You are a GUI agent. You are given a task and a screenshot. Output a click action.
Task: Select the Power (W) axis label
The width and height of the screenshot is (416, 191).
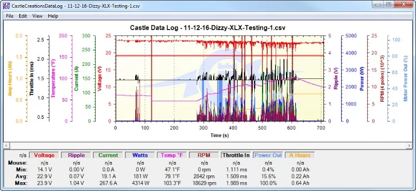[361, 79]
